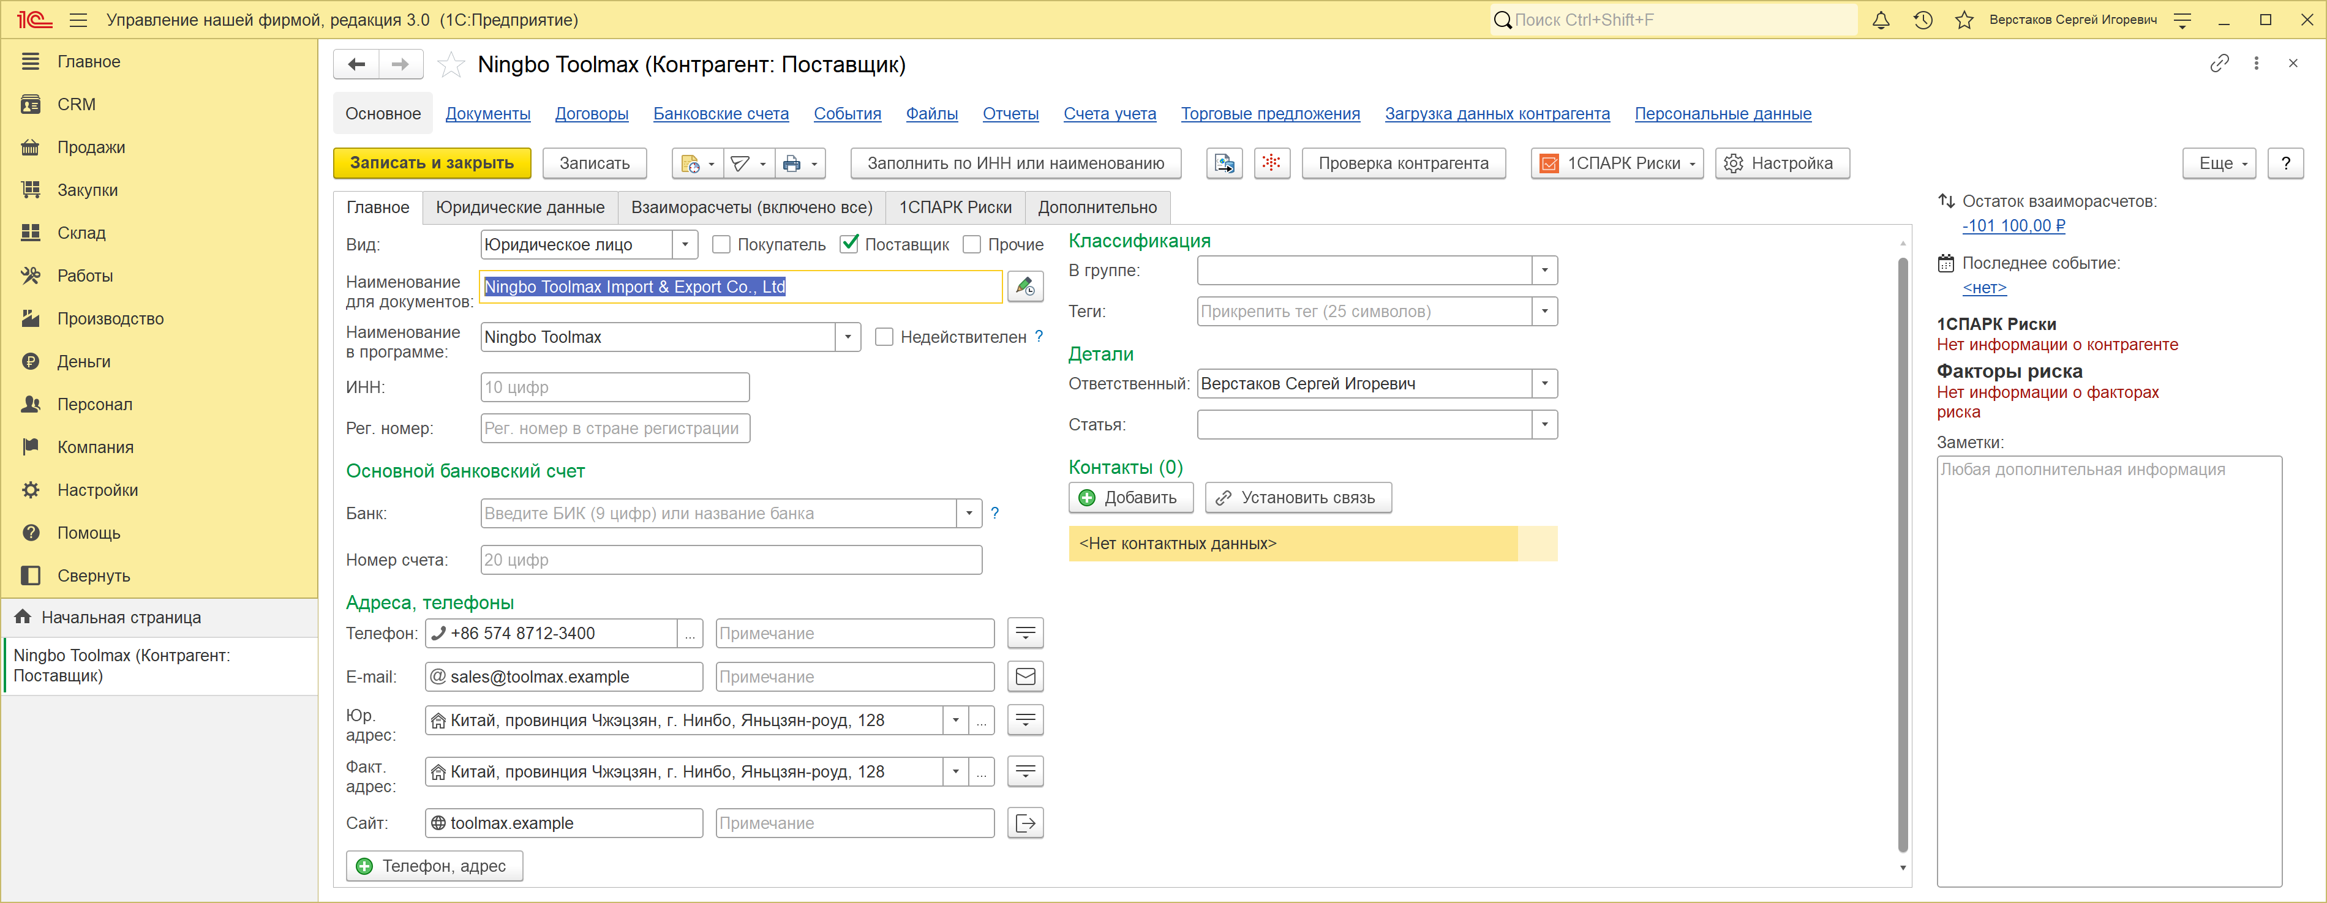Screen dimensions: 2327x903
Task: Click Установить связь button
Action: (1297, 498)
